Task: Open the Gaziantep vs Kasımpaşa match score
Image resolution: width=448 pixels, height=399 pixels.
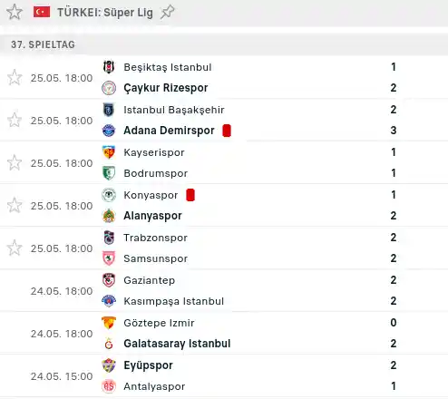Action: tap(394, 290)
